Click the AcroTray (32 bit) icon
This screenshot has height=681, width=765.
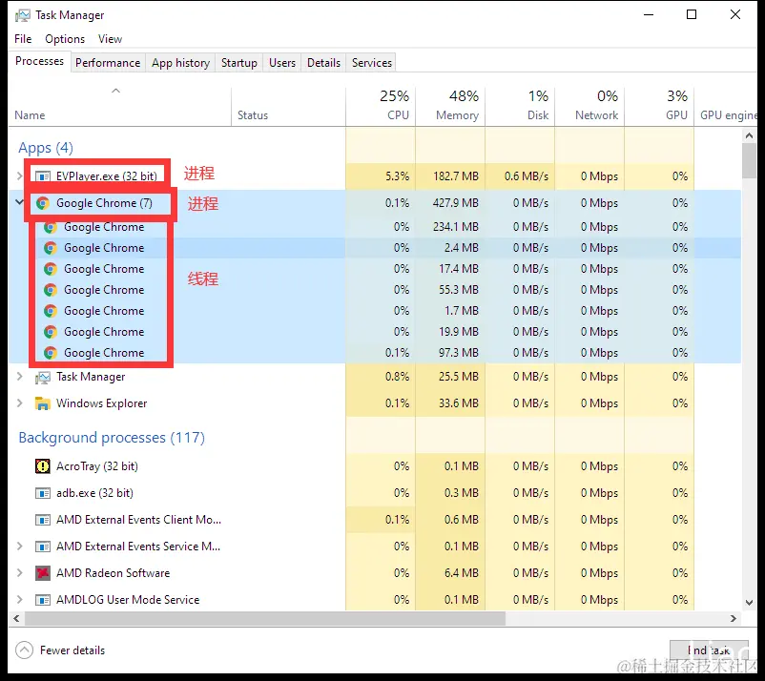pos(43,466)
